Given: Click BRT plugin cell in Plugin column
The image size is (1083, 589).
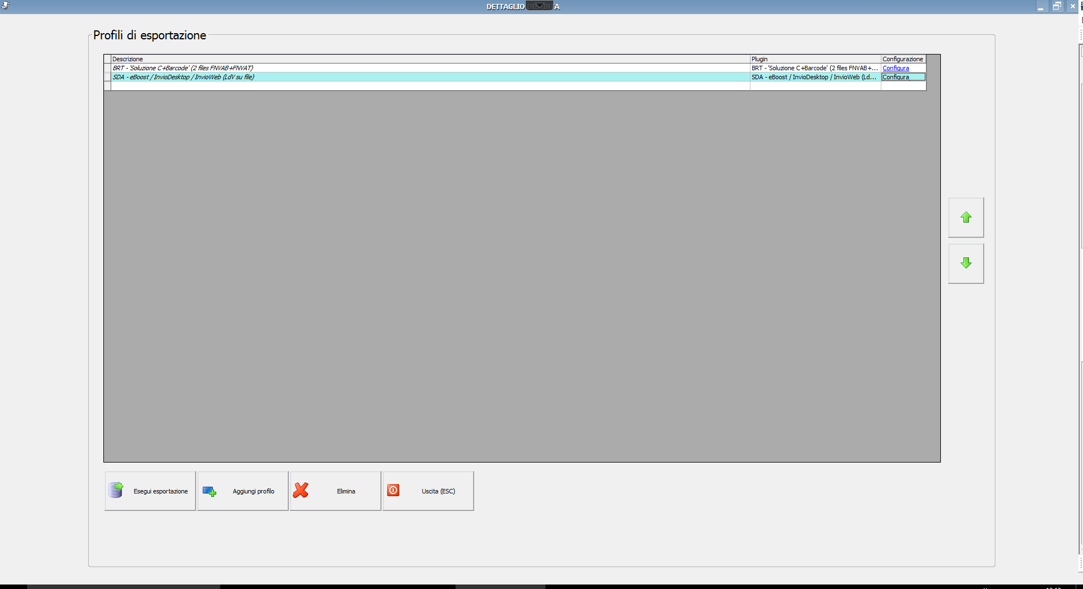Looking at the screenshot, I should (x=815, y=68).
